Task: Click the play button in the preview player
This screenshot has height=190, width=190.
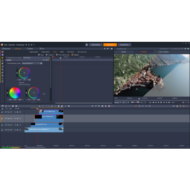Action: (161, 103)
